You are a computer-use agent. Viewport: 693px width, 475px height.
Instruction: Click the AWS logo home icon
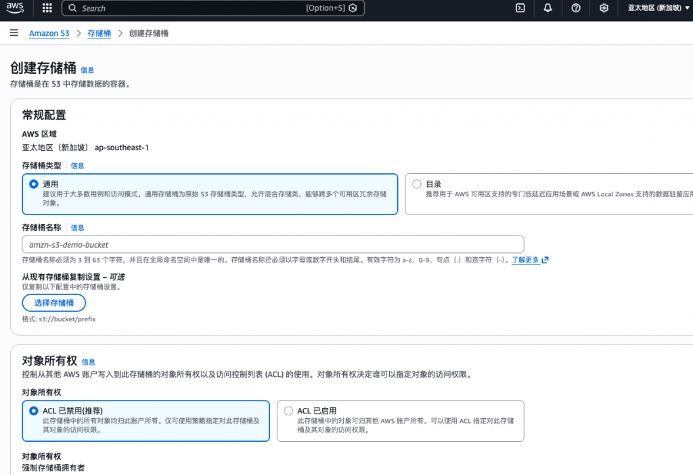click(x=16, y=8)
